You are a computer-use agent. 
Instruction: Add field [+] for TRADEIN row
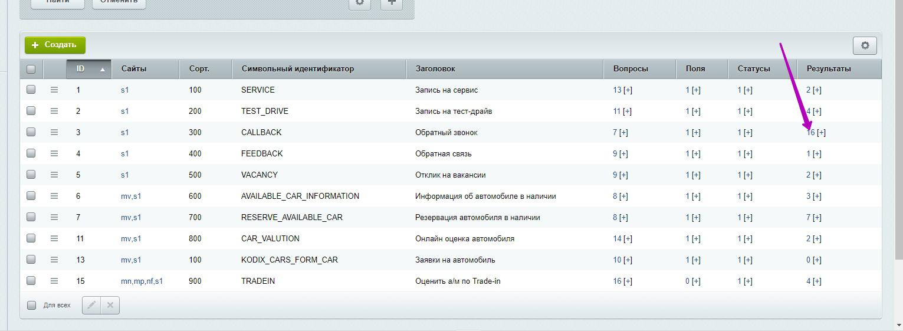(x=696, y=281)
